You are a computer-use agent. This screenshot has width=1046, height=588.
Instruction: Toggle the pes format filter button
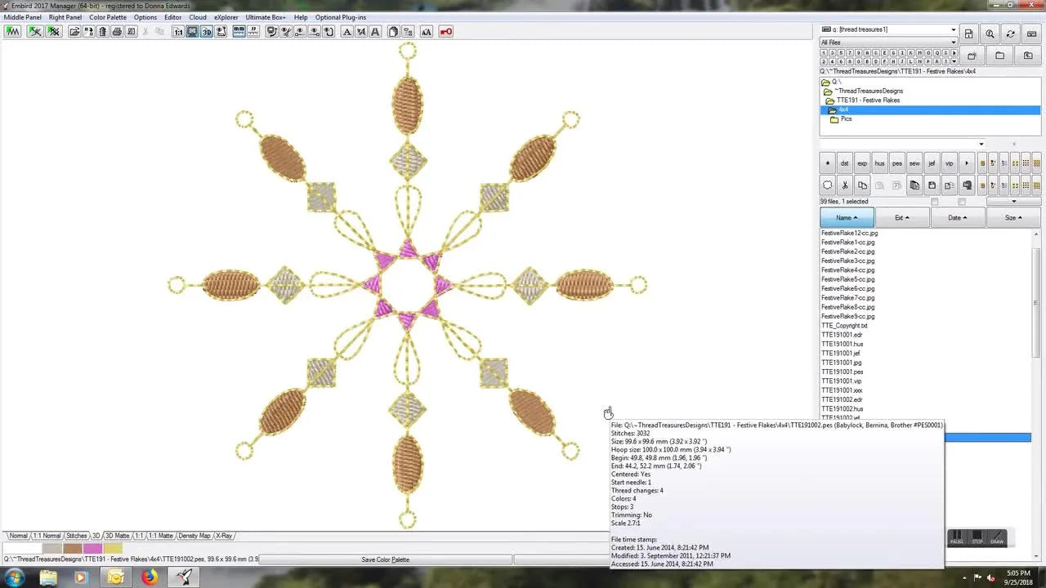pos(896,163)
